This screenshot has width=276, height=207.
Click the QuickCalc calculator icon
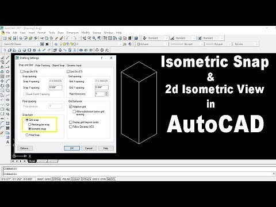130,38
